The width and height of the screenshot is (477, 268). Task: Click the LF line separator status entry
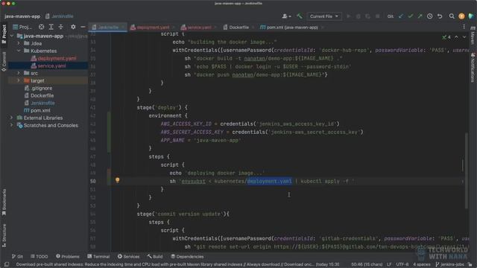[389, 264]
